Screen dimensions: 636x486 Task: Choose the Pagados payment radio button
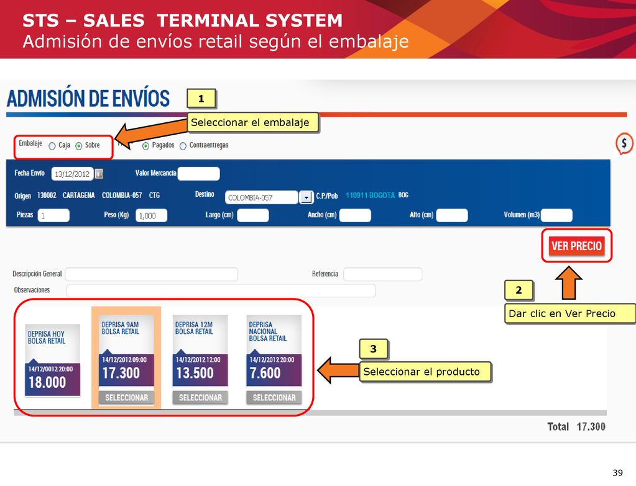(145, 146)
